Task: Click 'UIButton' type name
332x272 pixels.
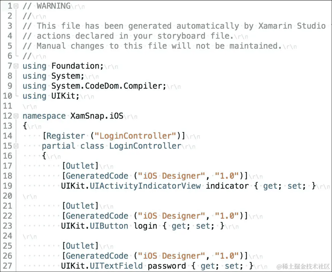Action: tap(109, 226)
